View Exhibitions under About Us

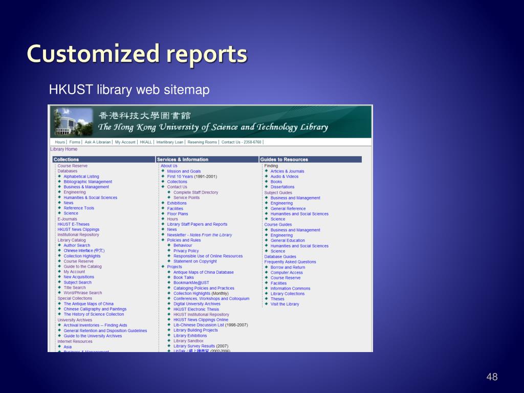pyautogui.click(x=177, y=203)
